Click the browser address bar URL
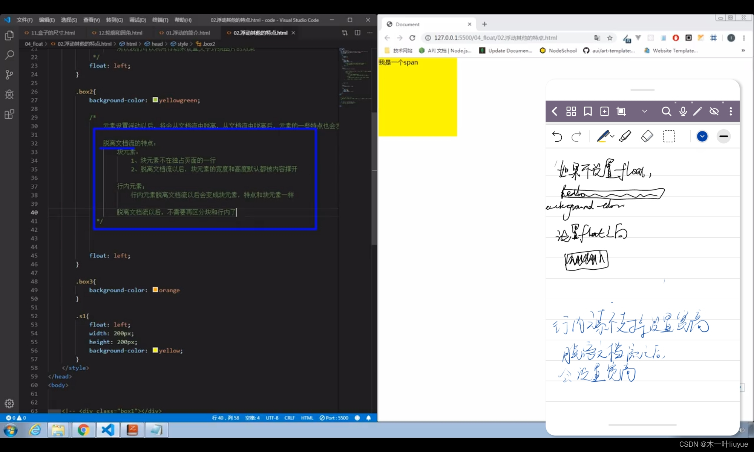Image resolution: width=754 pixels, height=452 pixels. tap(495, 38)
